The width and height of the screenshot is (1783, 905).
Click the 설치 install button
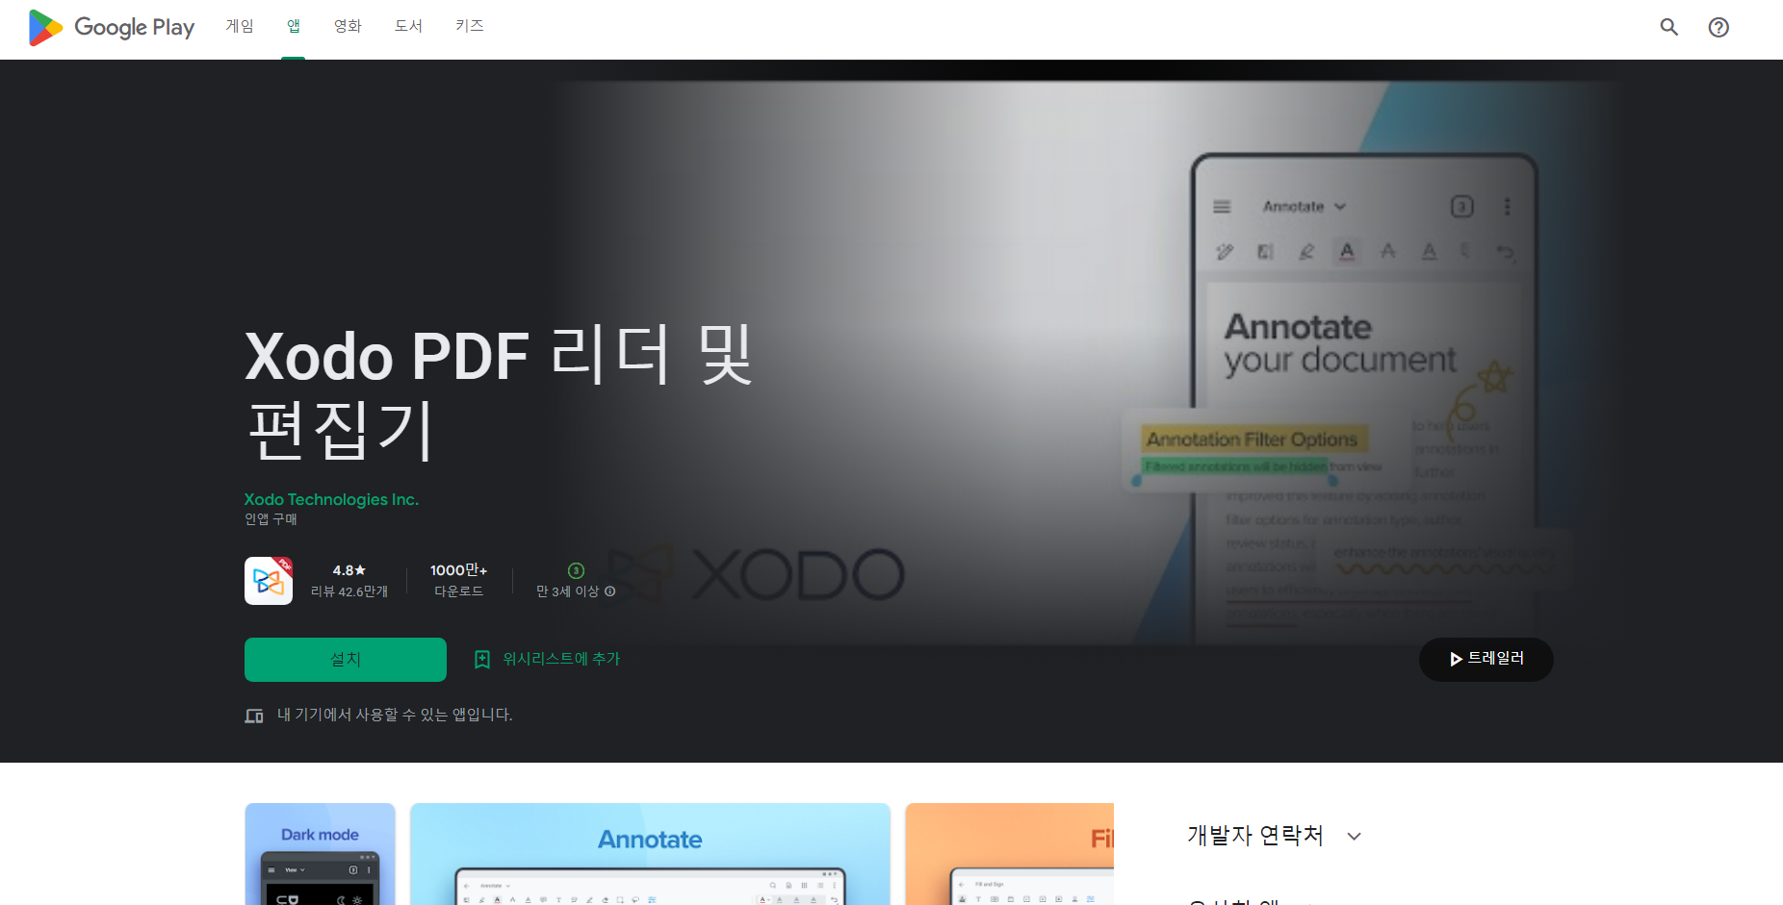click(x=345, y=659)
